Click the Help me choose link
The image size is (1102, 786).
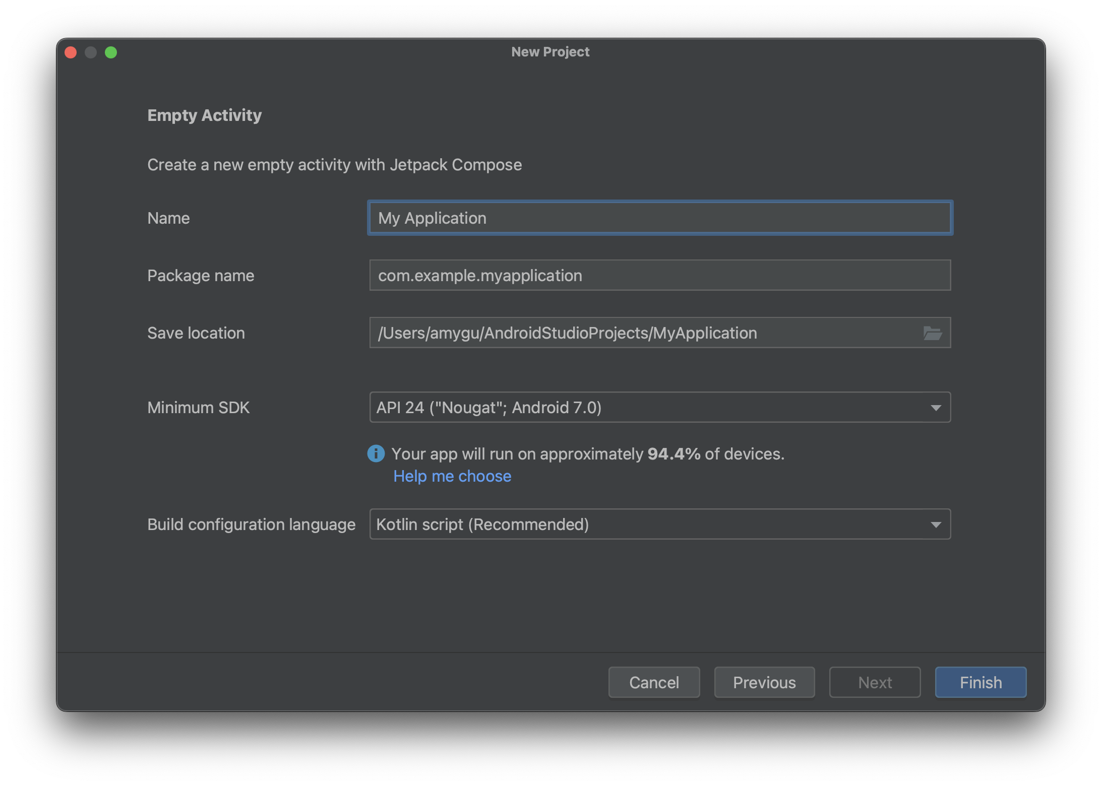point(451,475)
